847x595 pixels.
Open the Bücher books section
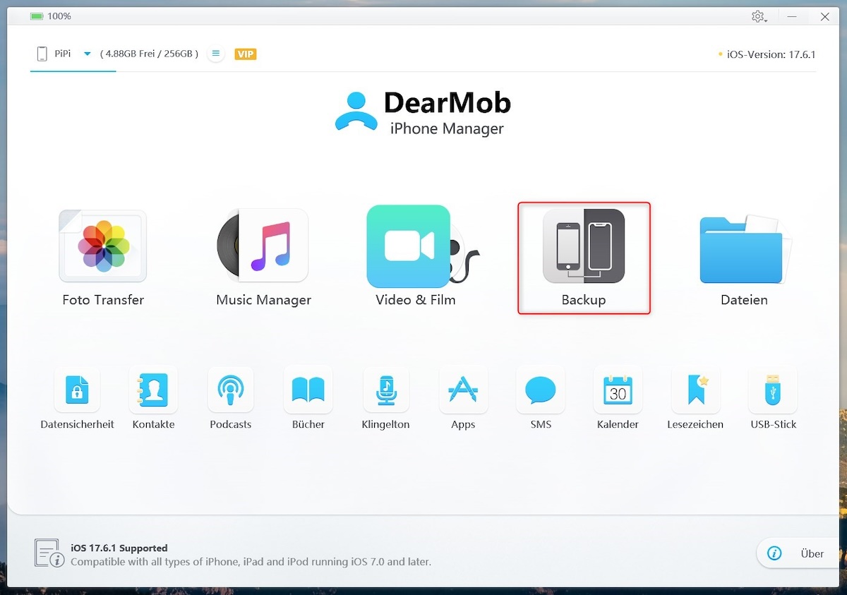click(308, 390)
